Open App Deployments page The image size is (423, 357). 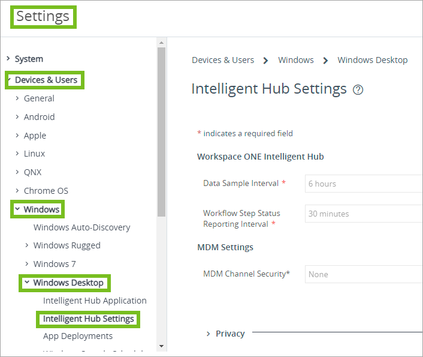click(x=78, y=336)
